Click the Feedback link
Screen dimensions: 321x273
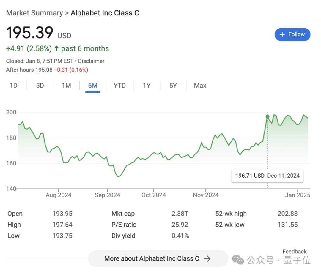click(x=294, y=252)
